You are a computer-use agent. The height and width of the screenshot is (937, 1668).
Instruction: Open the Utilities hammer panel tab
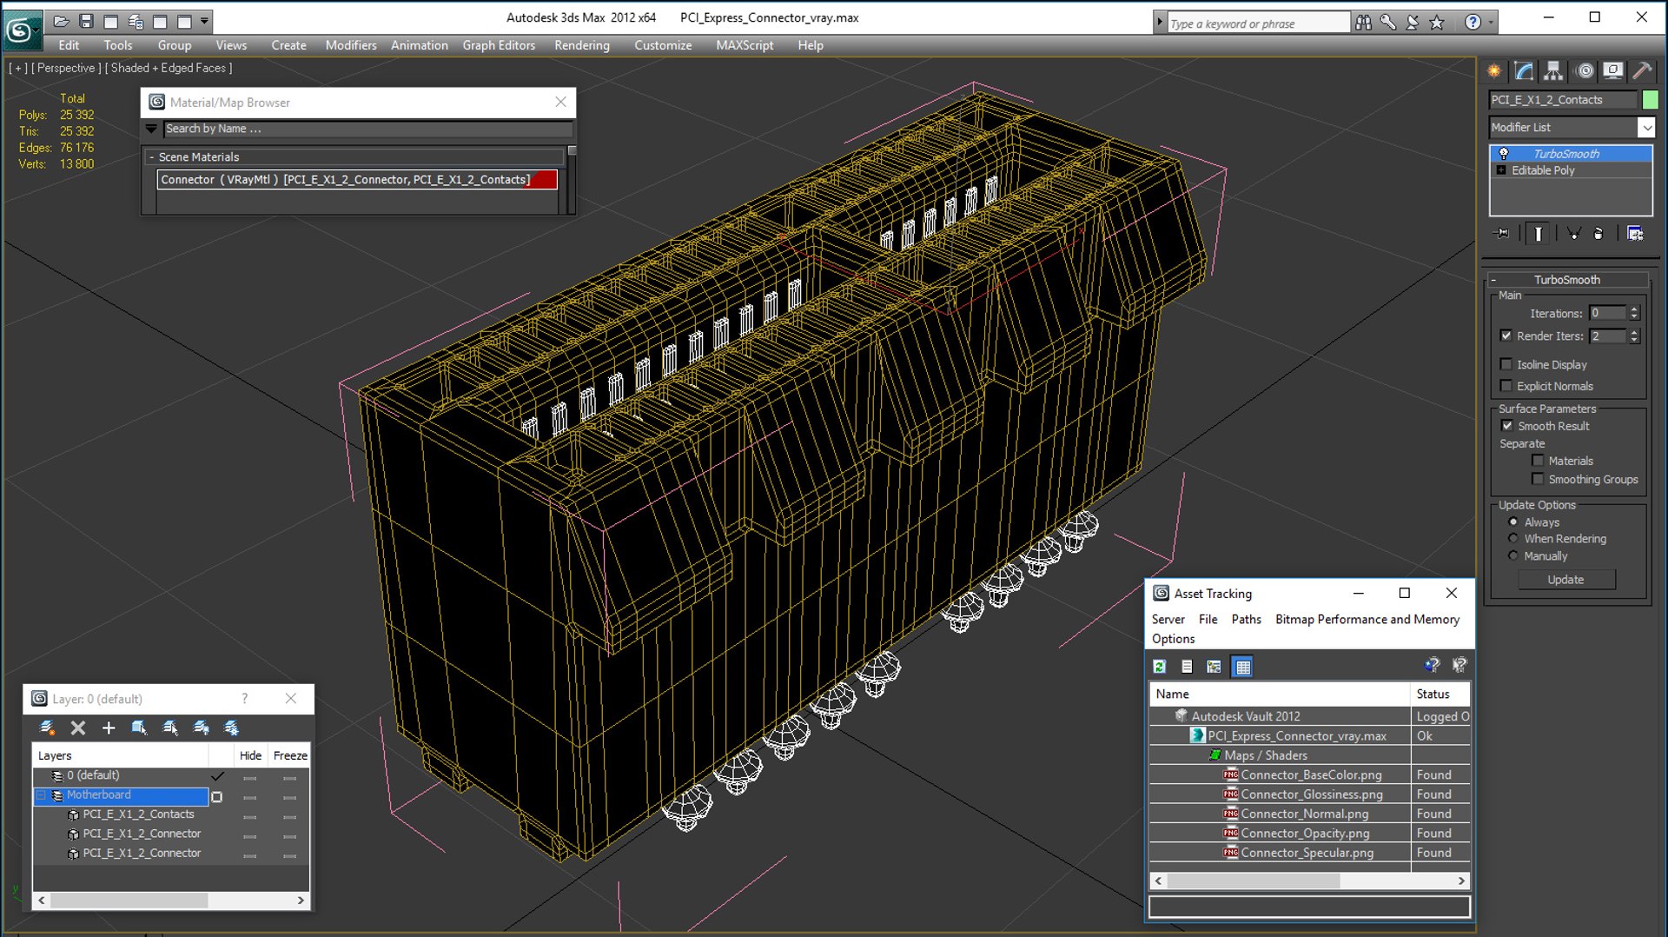coord(1642,71)
